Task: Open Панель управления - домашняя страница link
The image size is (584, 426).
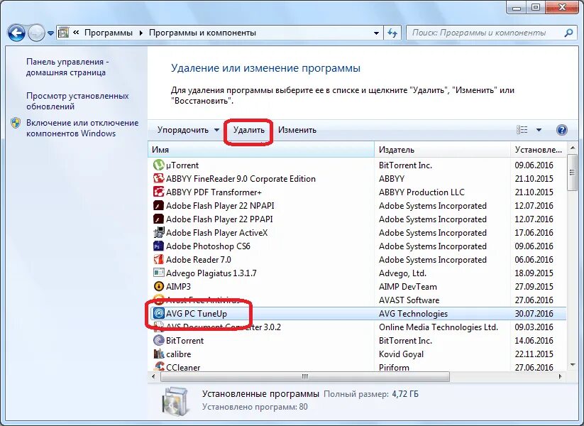Action: [x=67, y=67]
